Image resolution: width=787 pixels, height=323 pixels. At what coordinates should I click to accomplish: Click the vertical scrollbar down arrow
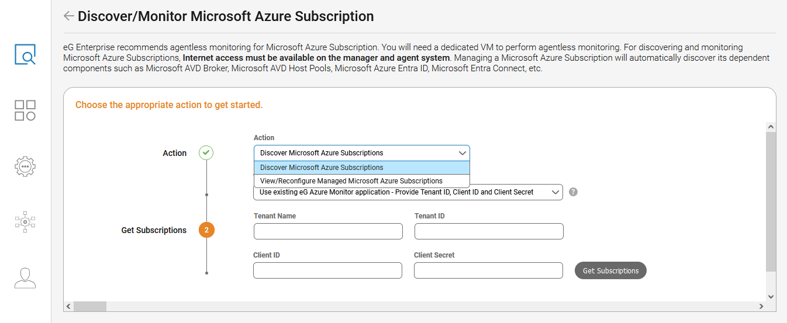(x=771, y=297)
